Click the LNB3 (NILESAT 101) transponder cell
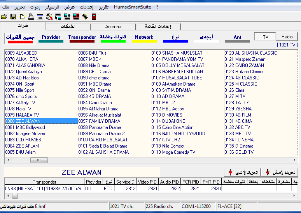The height and width of the screenshot is (213, 301). click(x=45, y=188)
